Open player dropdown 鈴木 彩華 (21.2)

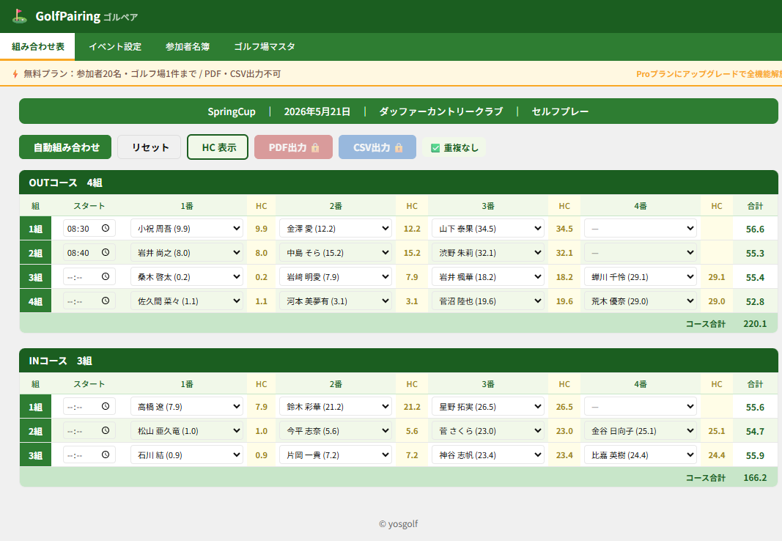(336, 406)
